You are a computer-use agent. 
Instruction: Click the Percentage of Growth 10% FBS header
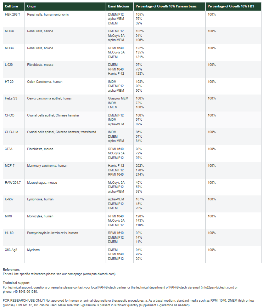click(x=229, y=6)
